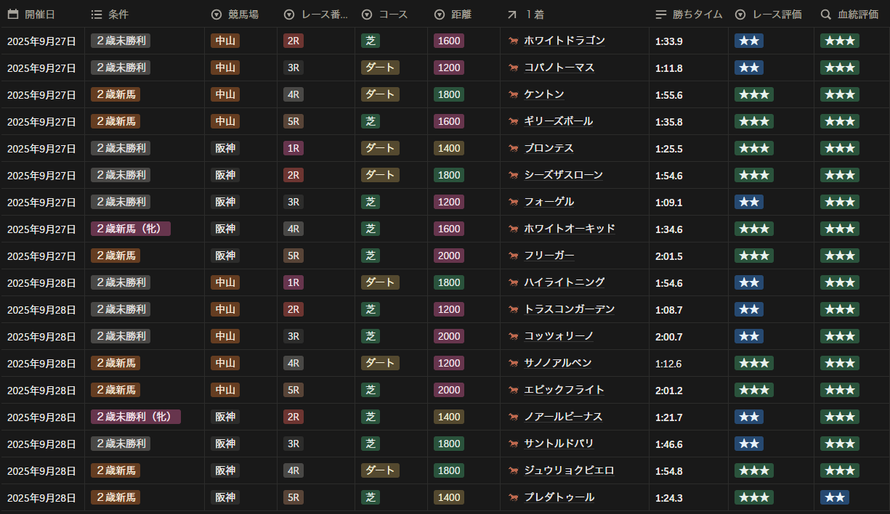Click the ２歳新馬（牝） condition tag
Screen dimensions: 890x514
coord(131,229)
